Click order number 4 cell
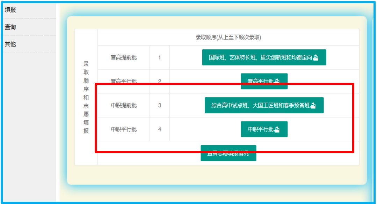377x204 pixels. tap(160, 129)
